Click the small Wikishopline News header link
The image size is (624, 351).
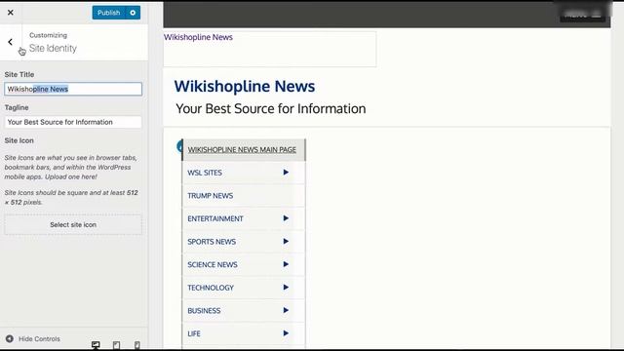pyautogui.click(x=198, y=37)
